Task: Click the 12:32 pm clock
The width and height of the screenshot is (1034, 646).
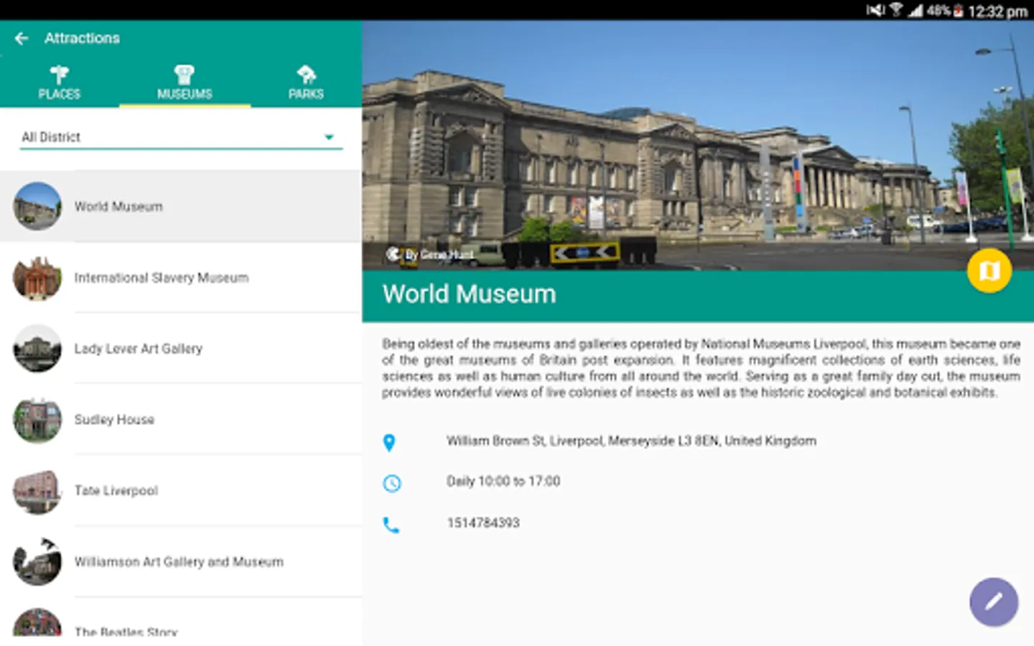Action: 997,11
